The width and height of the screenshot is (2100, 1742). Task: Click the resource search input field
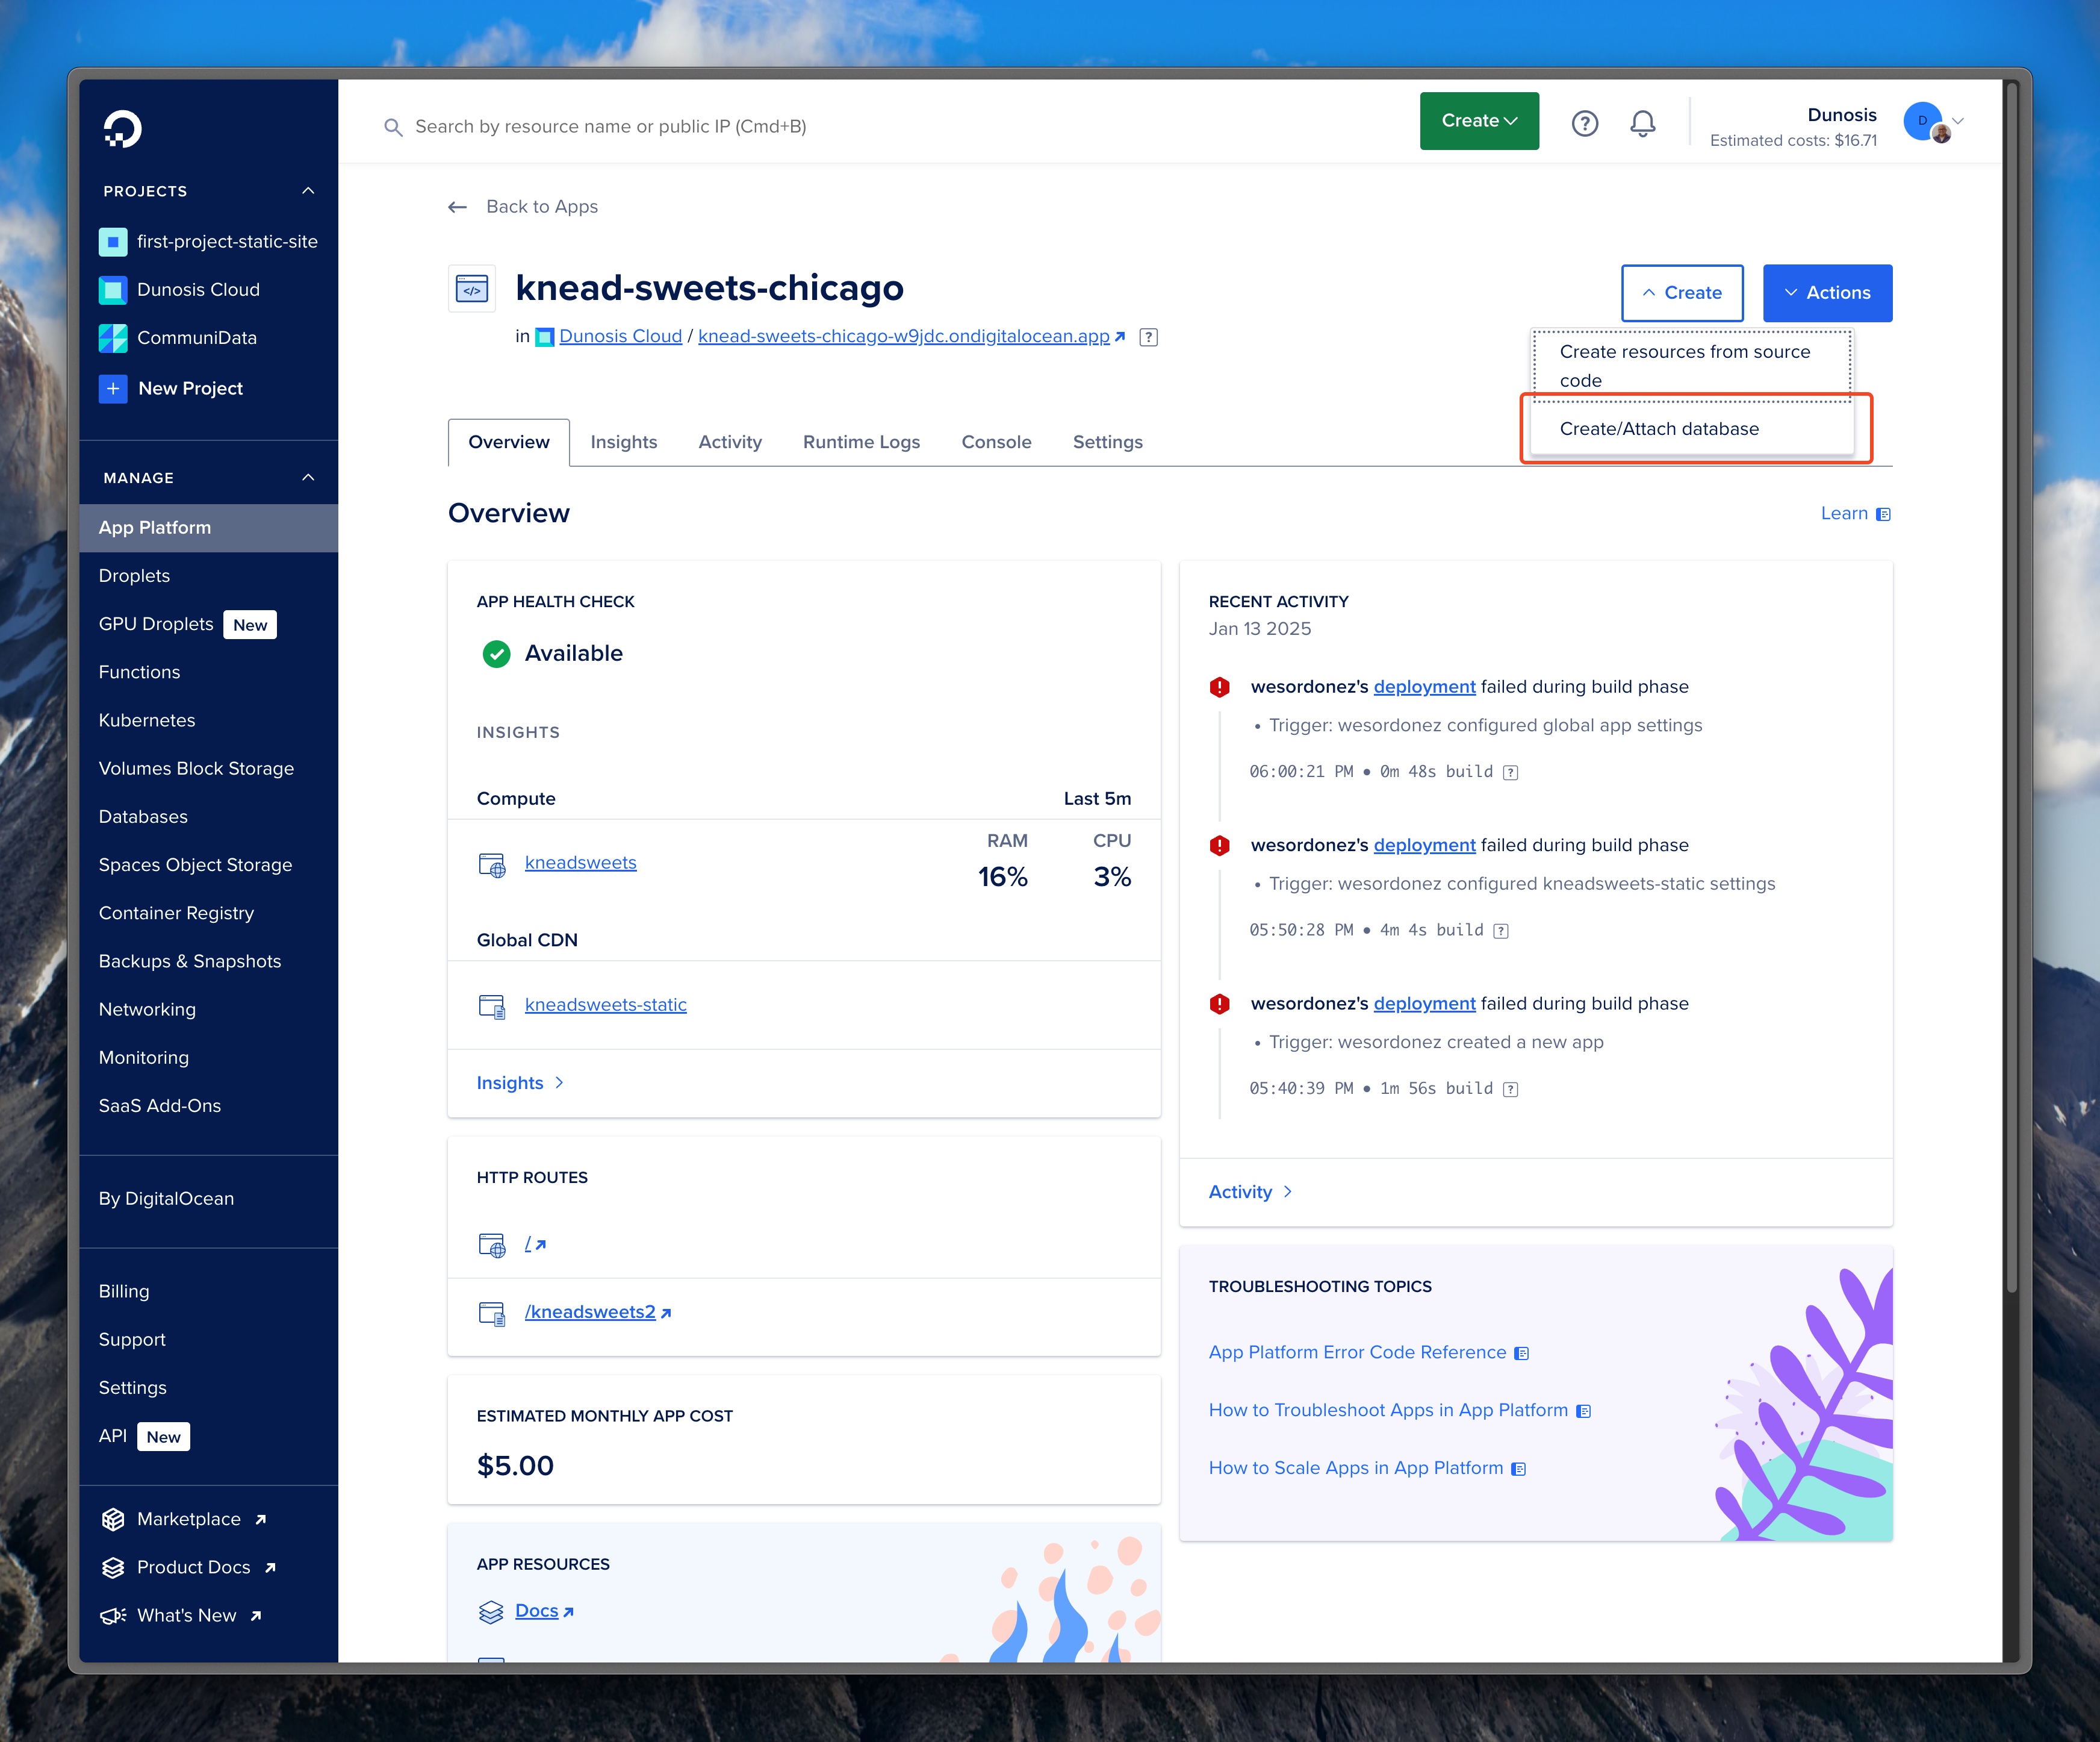tap(610, 127)
